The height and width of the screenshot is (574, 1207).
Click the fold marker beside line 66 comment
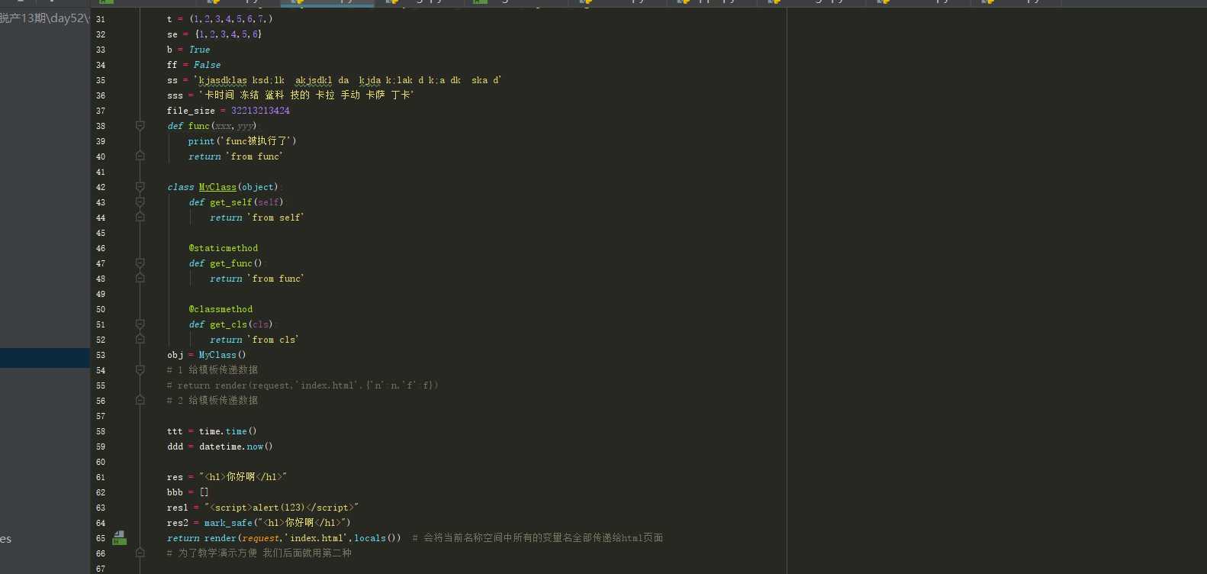click(140, 553)
